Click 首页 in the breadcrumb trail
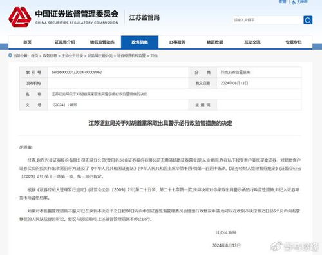 pyautogui.click(x=35, y=56)
